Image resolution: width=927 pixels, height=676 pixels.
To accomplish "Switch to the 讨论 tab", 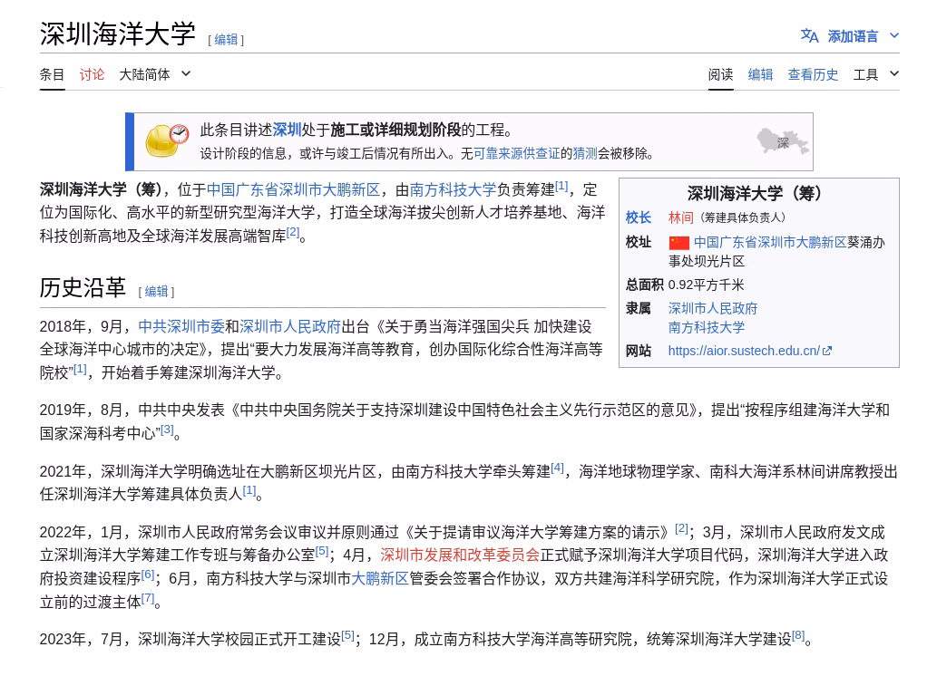I will pyautogui.click(x=92, y=74).
